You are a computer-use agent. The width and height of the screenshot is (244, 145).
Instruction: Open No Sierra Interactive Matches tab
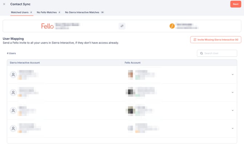pos(84,12)
